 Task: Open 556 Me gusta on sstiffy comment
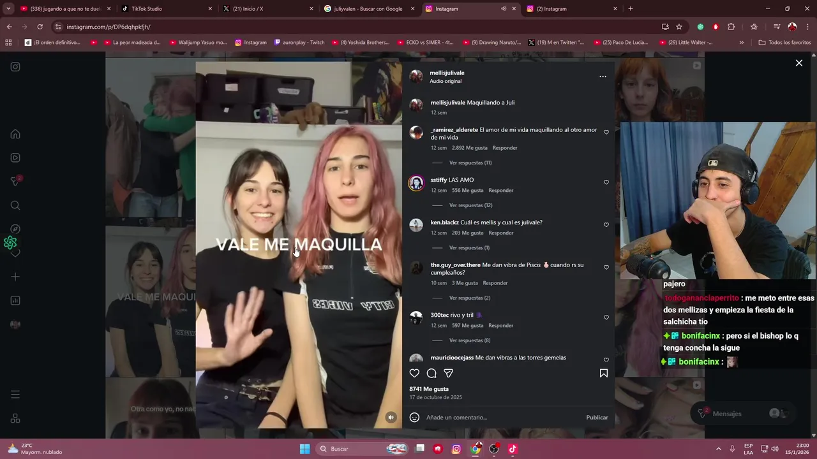(x=467, y=191)
